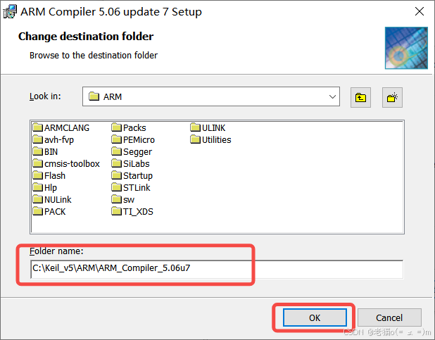The image size is (435, 340).
Task: Select the Packs folder
Action: pyautogui.click(x=129, y=127)
